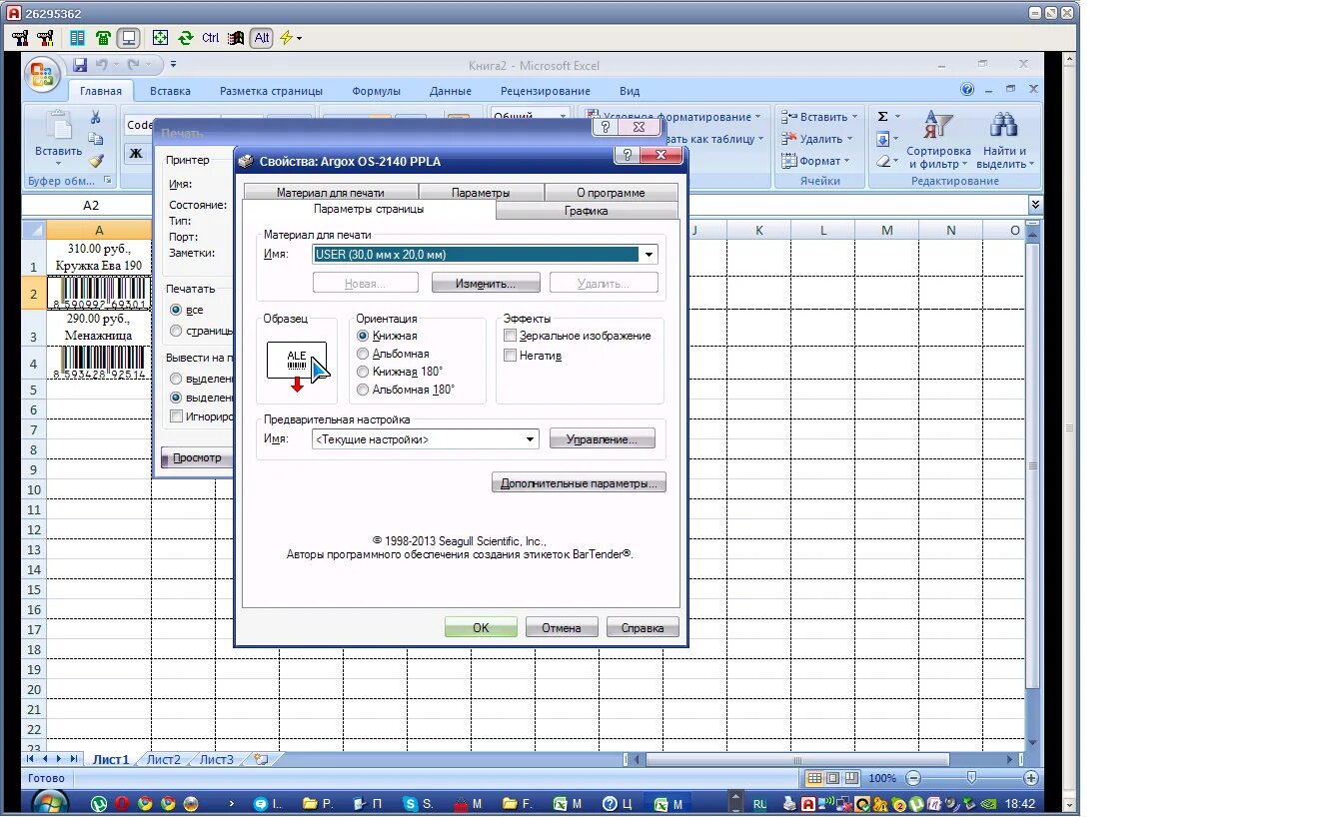The image size is (1335, 817).
Task: Open the О программе tab
Action: [x=611, y=193]
